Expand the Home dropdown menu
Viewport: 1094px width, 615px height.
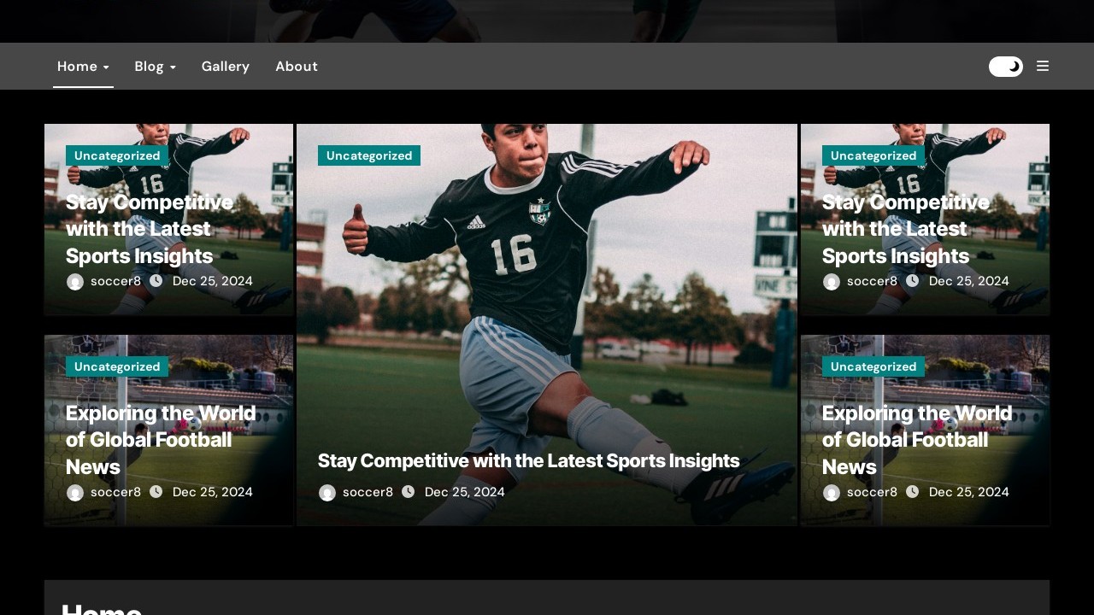[83, 67]
